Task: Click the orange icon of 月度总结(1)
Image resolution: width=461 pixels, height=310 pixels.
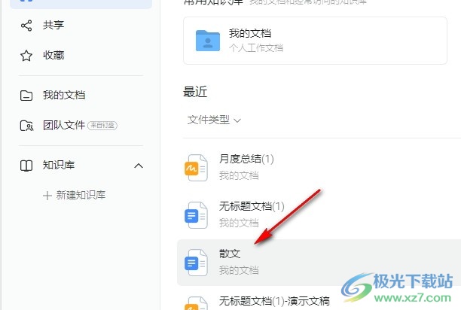Action: (x=196, y=168)
